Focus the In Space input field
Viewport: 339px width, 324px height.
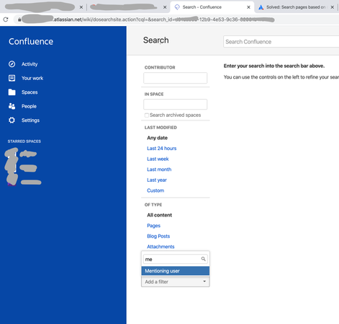[176, 105]
